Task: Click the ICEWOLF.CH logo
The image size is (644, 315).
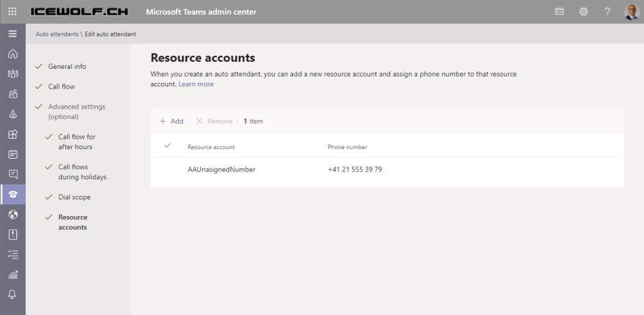Action: coord(79,12)
